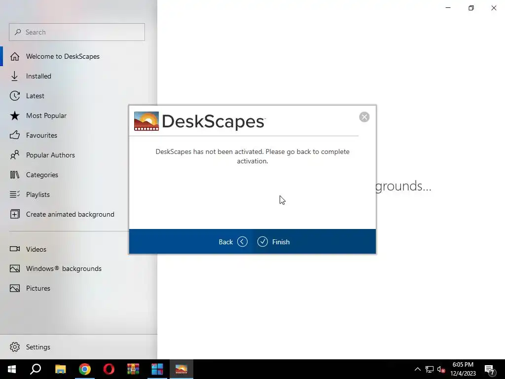Open the Windows Start menu
Viewport: 505px width, 379px height.
tap(12, 369)
